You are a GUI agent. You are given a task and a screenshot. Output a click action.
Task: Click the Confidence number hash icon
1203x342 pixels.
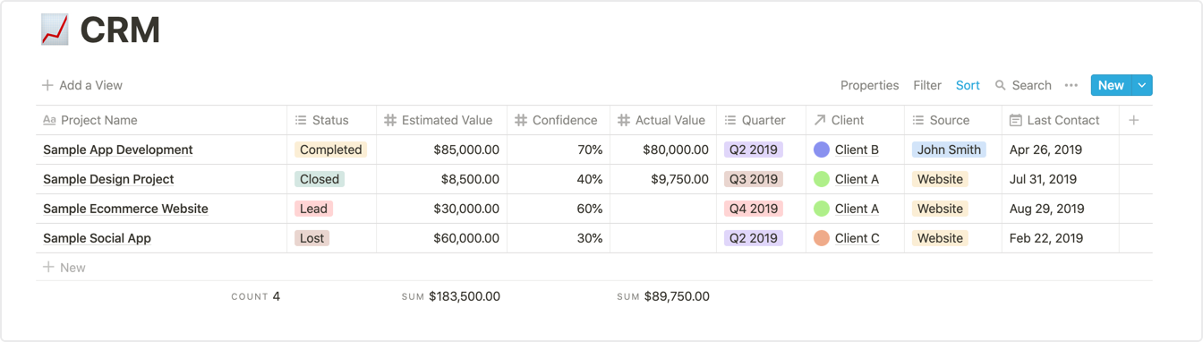point(521,120)
